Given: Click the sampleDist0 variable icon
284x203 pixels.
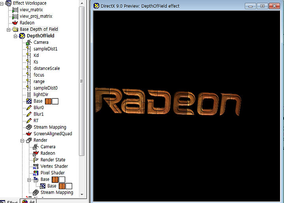Looking at the screenshot, I should [28, 88].
